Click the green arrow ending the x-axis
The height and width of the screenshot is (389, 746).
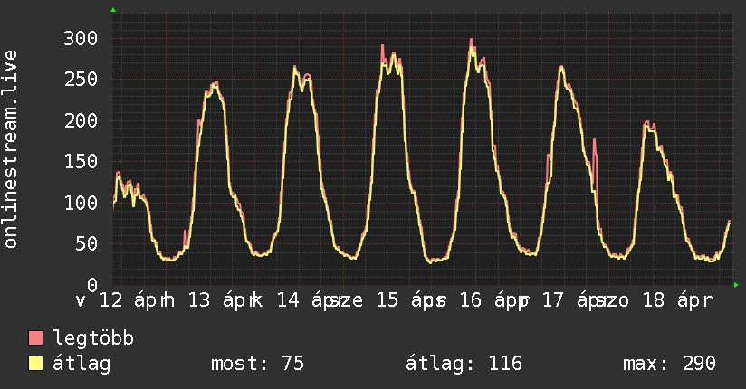click(x=736, y=285)
